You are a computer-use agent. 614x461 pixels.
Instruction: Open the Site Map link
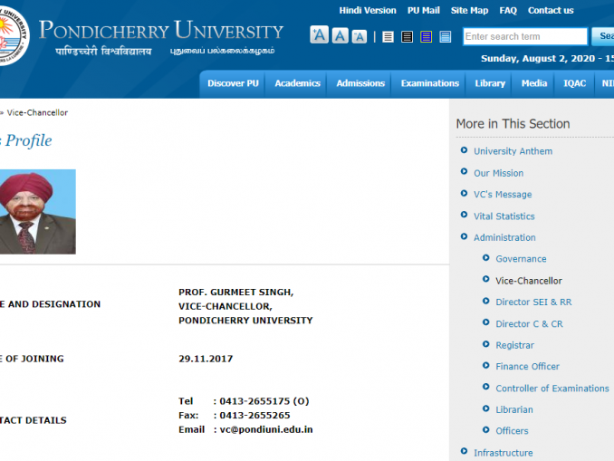click(x=469, y=11)
